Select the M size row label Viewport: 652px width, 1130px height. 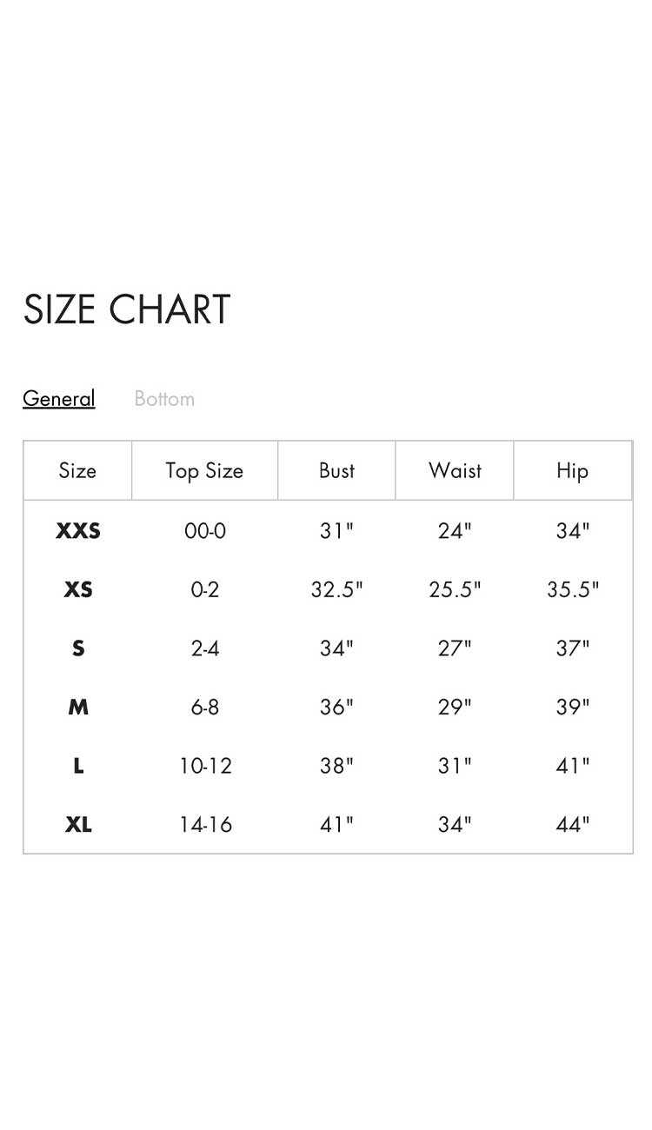click(x=77, y=707)
